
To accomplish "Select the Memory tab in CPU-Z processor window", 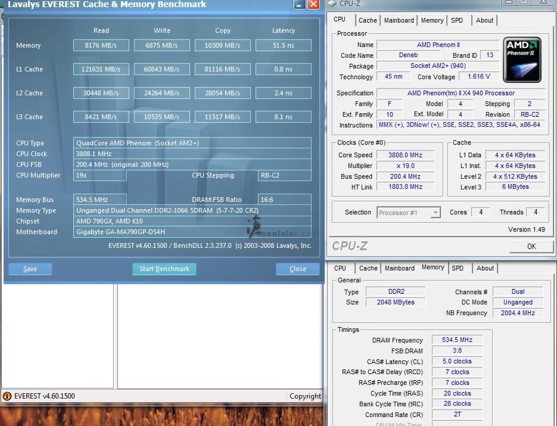I will (x=432, y=20).
